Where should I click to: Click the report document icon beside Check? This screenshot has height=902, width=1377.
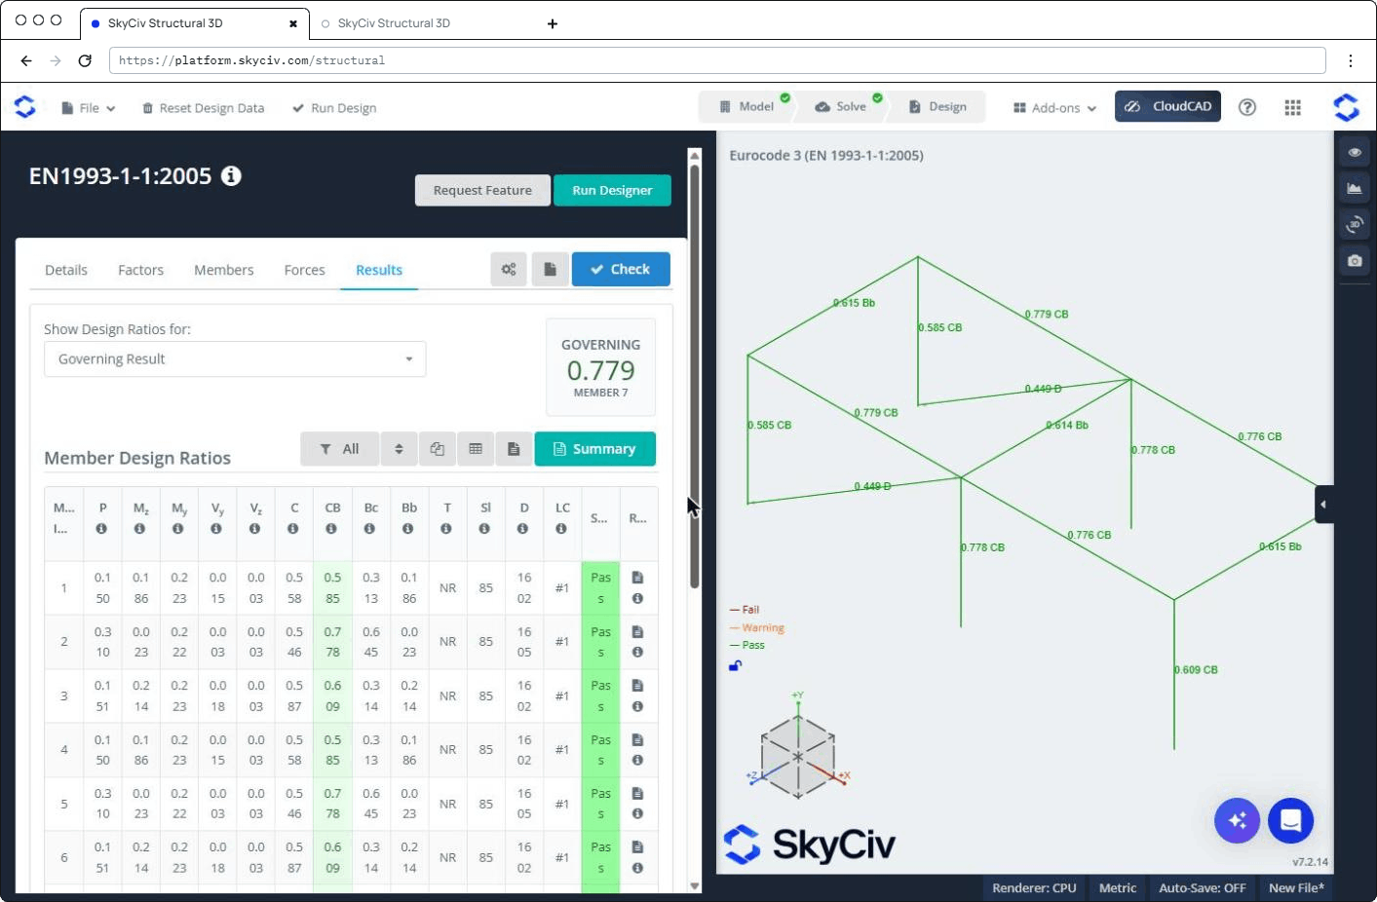click(x=550, y=269)
